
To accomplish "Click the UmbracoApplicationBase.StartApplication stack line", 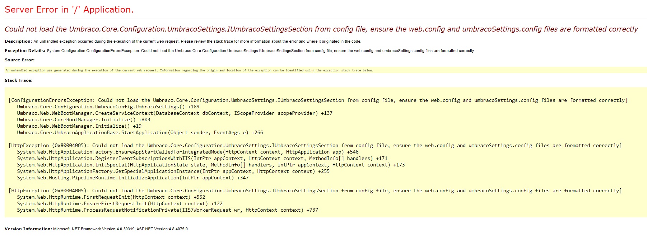I will pyautogui.click(x=140, y=132).
